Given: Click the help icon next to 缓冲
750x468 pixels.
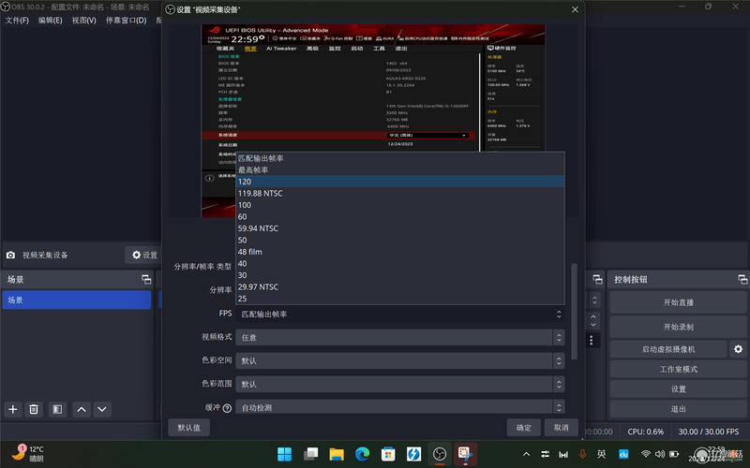Looking at the screenshot, I should tap(227, 408).
